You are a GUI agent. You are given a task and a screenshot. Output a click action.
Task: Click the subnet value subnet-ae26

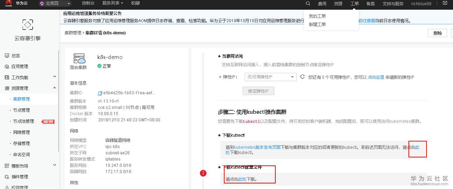118,153
